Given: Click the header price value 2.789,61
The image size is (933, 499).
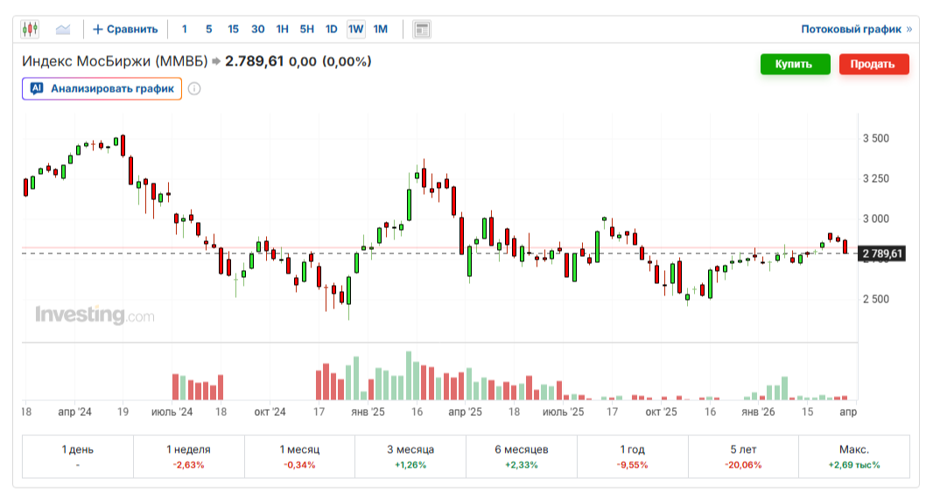Looking at the screenshot, I should [x=254, y=61].
